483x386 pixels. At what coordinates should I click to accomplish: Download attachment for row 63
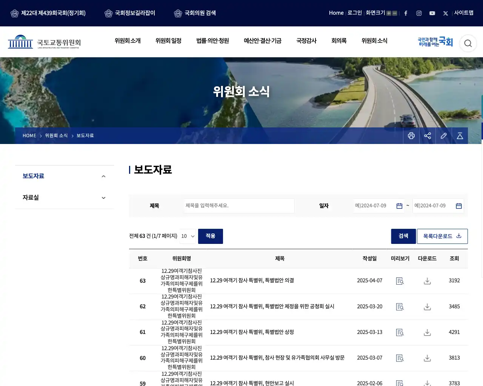(427, 281)
